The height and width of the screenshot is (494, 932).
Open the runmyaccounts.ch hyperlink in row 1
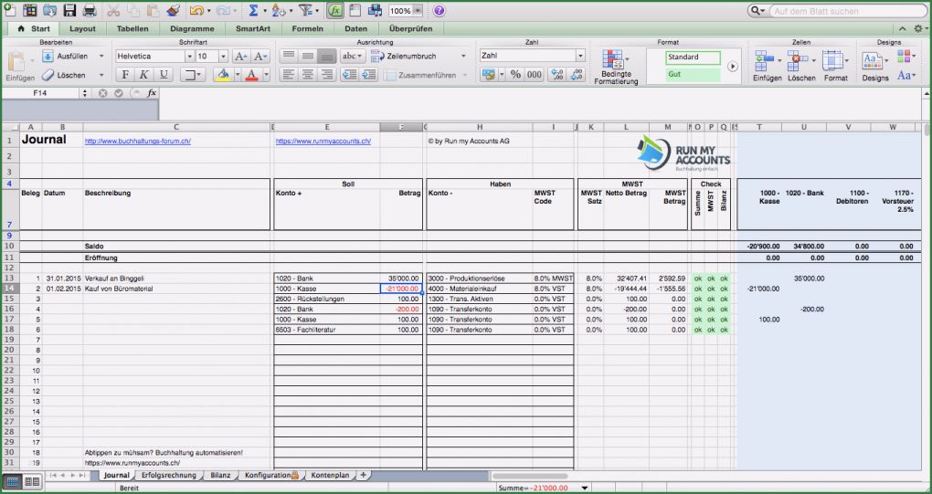(x=323, y=142)
